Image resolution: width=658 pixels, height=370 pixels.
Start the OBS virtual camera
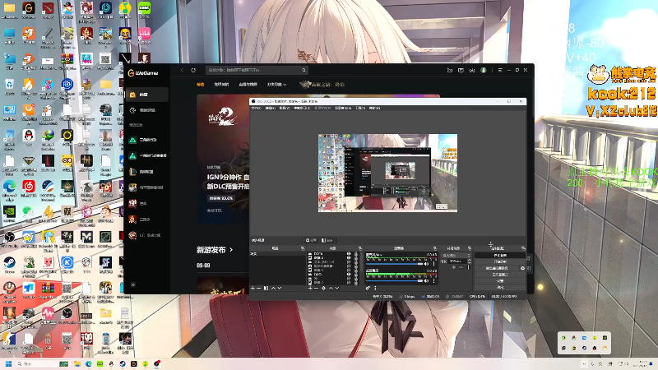point(497,268)
